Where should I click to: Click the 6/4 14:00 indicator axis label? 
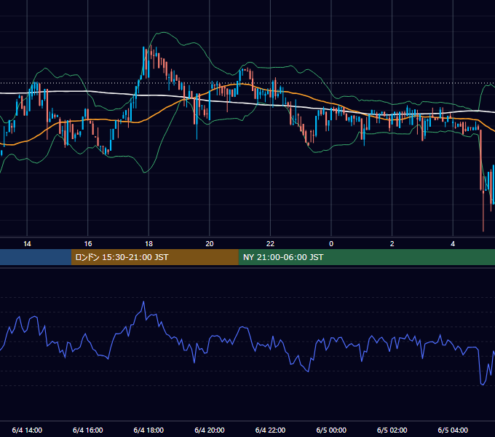pos(27,430)
